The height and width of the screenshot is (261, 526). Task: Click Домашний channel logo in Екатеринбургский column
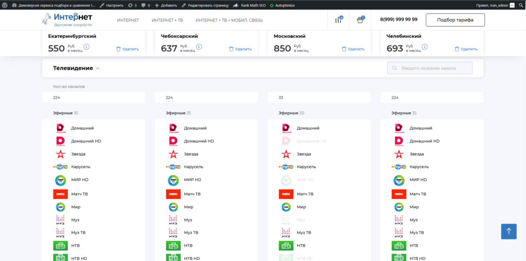[x=61, y=128]
